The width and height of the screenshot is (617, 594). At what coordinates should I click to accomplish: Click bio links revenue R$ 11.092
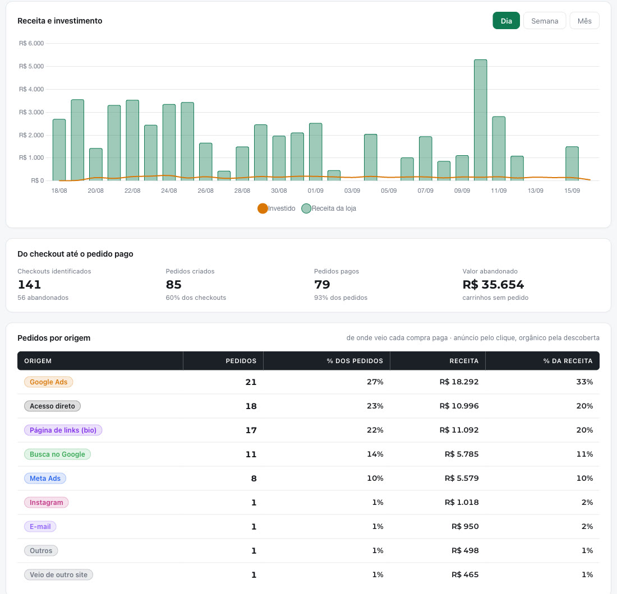click(459, 430)
